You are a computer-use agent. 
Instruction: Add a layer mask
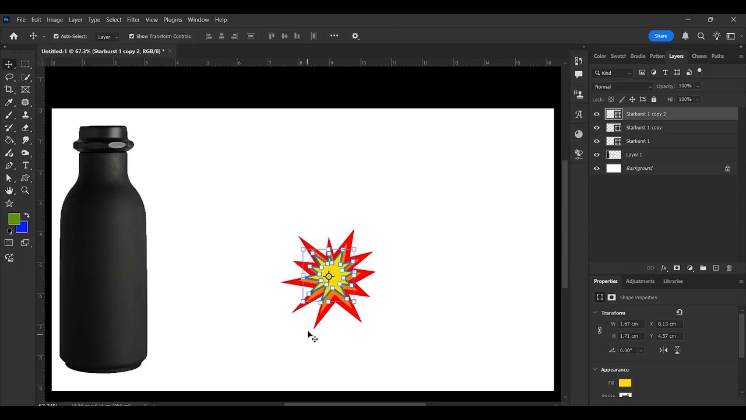click(x=677, y=268)
